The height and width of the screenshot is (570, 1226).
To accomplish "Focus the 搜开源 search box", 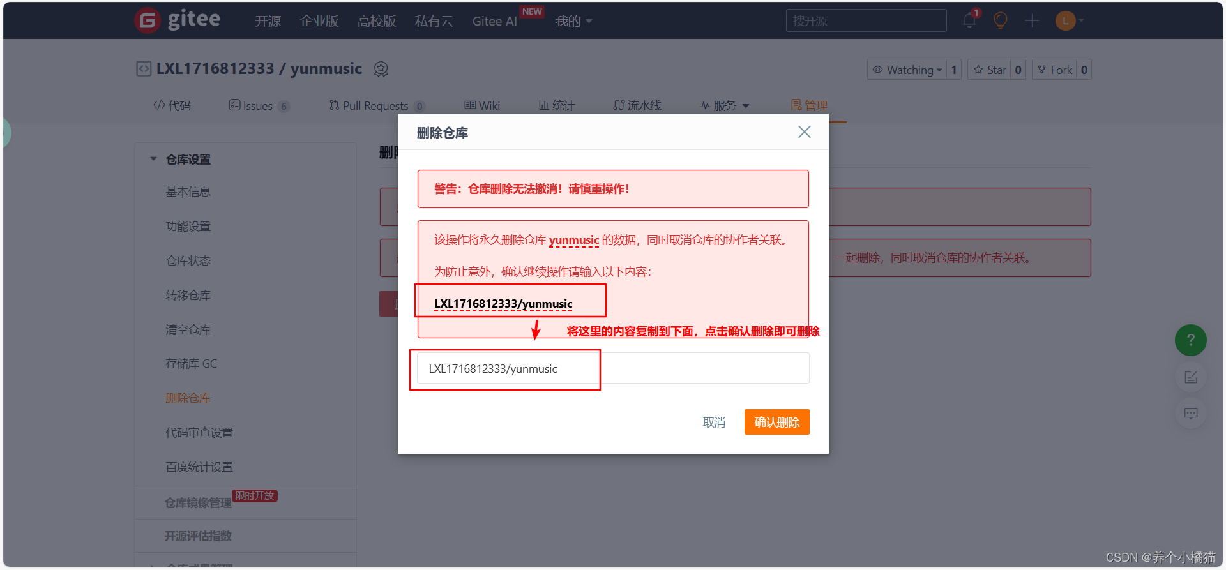I will [866, 20].
